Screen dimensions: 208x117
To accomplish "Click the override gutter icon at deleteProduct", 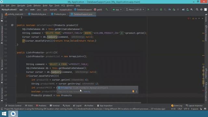I will [x=12, y=25].
